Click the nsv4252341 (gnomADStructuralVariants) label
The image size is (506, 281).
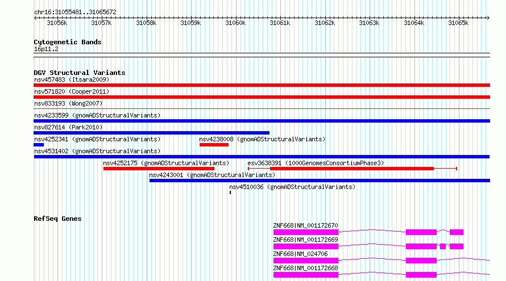(97, 139)
